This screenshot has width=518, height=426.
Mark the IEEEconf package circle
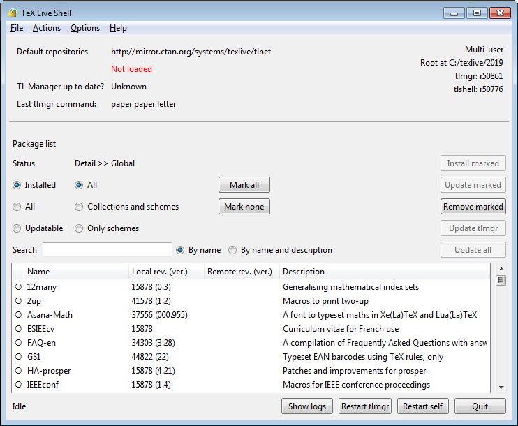[18, 385]
